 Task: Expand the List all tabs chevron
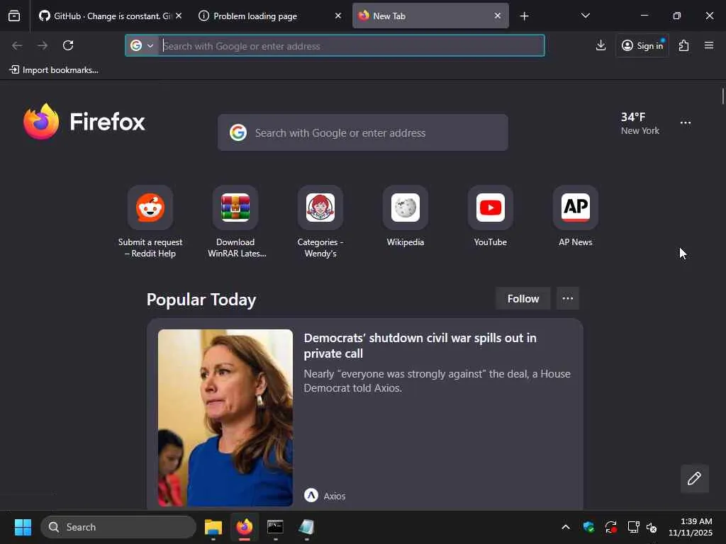coord(585,16)
